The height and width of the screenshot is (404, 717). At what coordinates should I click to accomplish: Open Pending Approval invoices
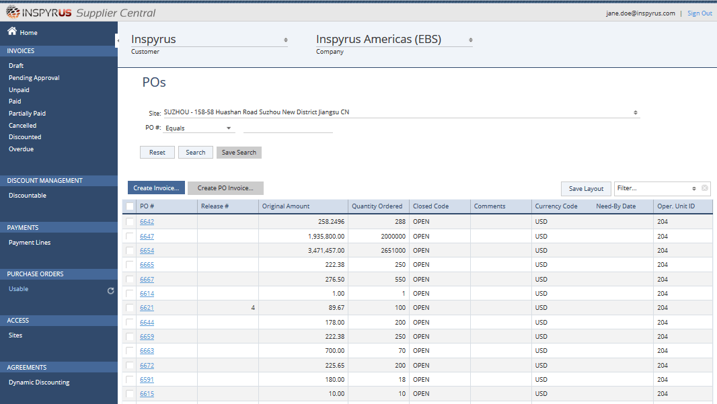[34, 78]
